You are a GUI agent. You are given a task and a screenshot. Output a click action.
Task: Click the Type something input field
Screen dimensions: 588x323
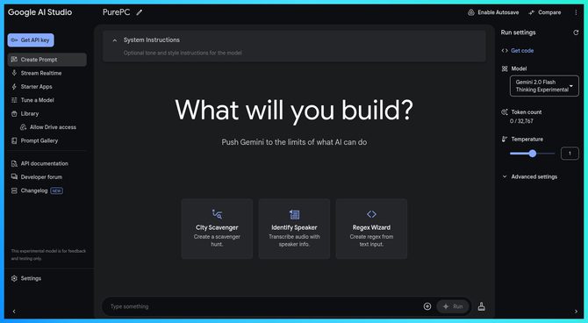[x=262, y=306]
